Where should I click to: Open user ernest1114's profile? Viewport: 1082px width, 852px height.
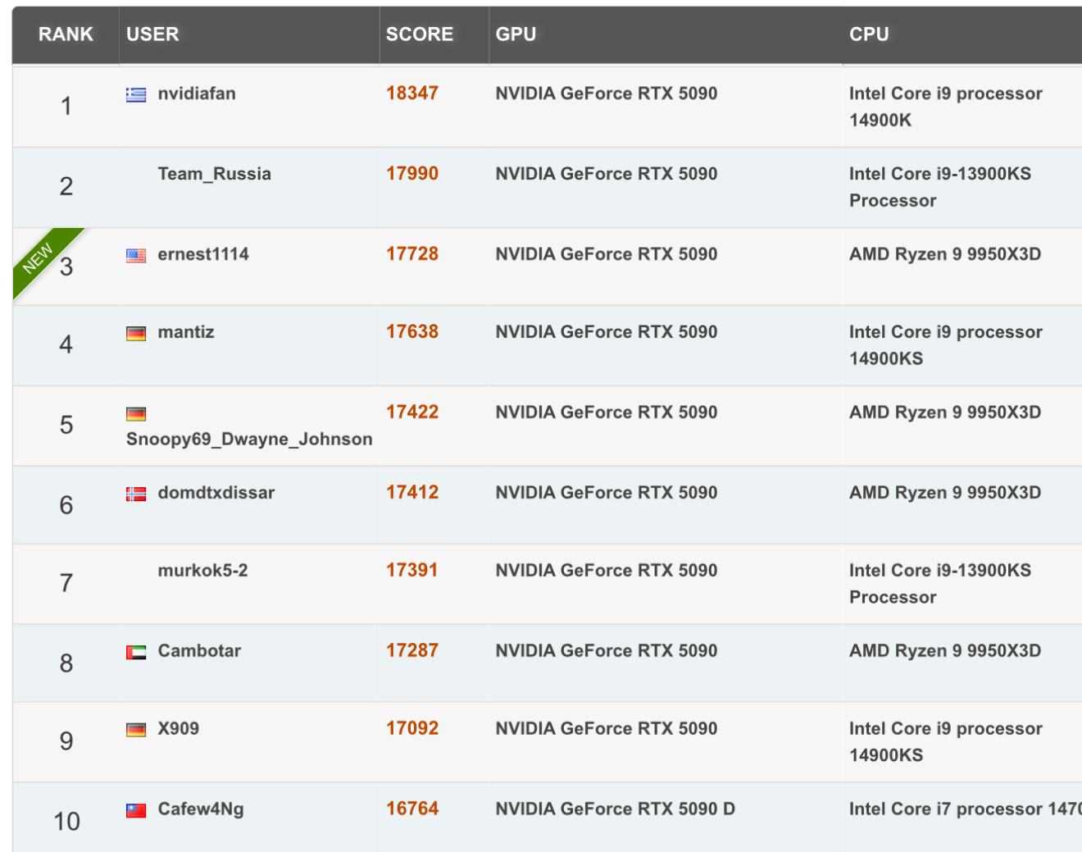[203, 254]
